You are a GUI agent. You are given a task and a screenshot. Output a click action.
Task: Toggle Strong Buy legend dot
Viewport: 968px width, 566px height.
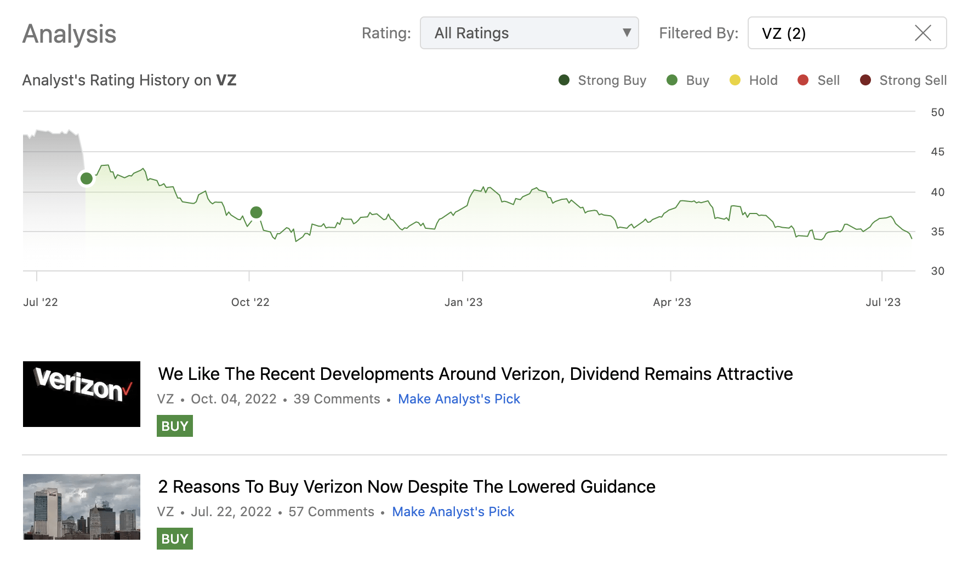[564, 80]
